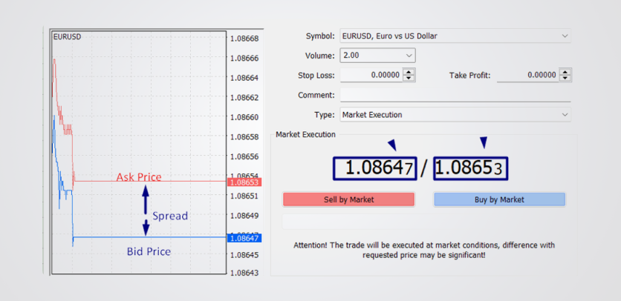
Task: Select the red 1.08653 price tag on the chart axis
Action: pos(244,182)
